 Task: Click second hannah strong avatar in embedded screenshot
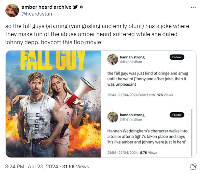pyautogui.click(x=113, y=117)
